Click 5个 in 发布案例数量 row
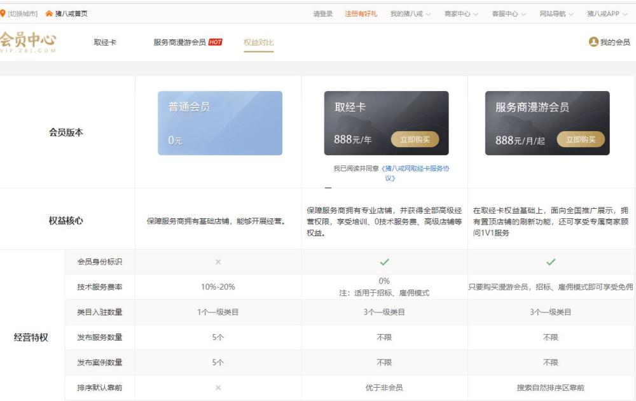The width and height of the screenshot is (636, 401). coord(218,363)
